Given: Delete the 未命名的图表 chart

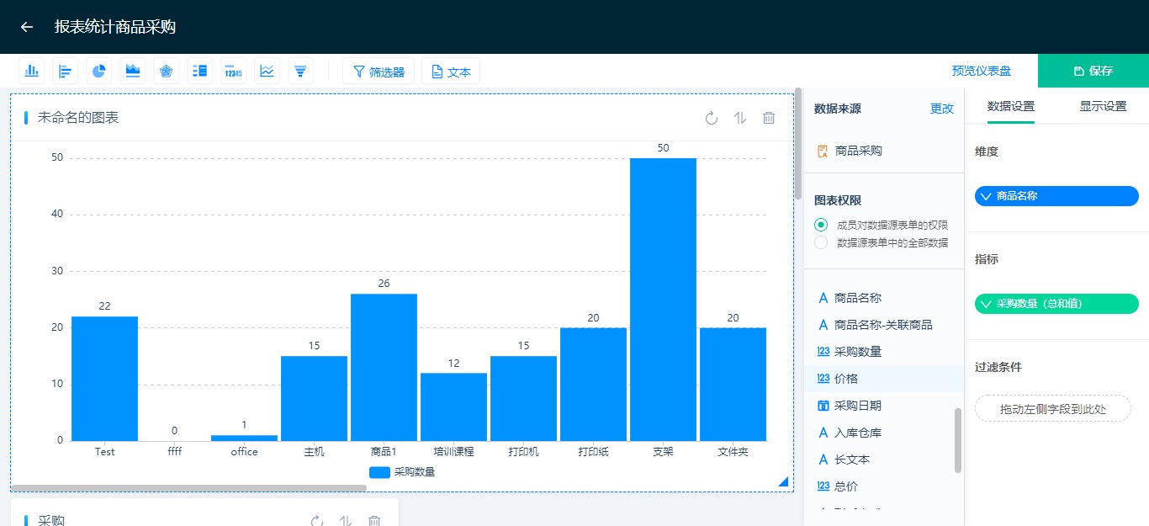Looking at the screenshot, I should click(769, 118).
